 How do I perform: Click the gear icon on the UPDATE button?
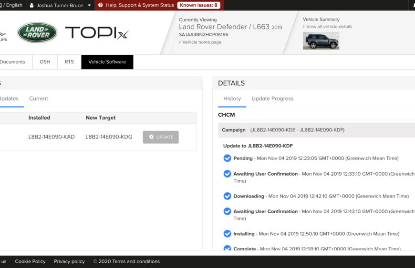pyautogui.click(x=151, y=137)
